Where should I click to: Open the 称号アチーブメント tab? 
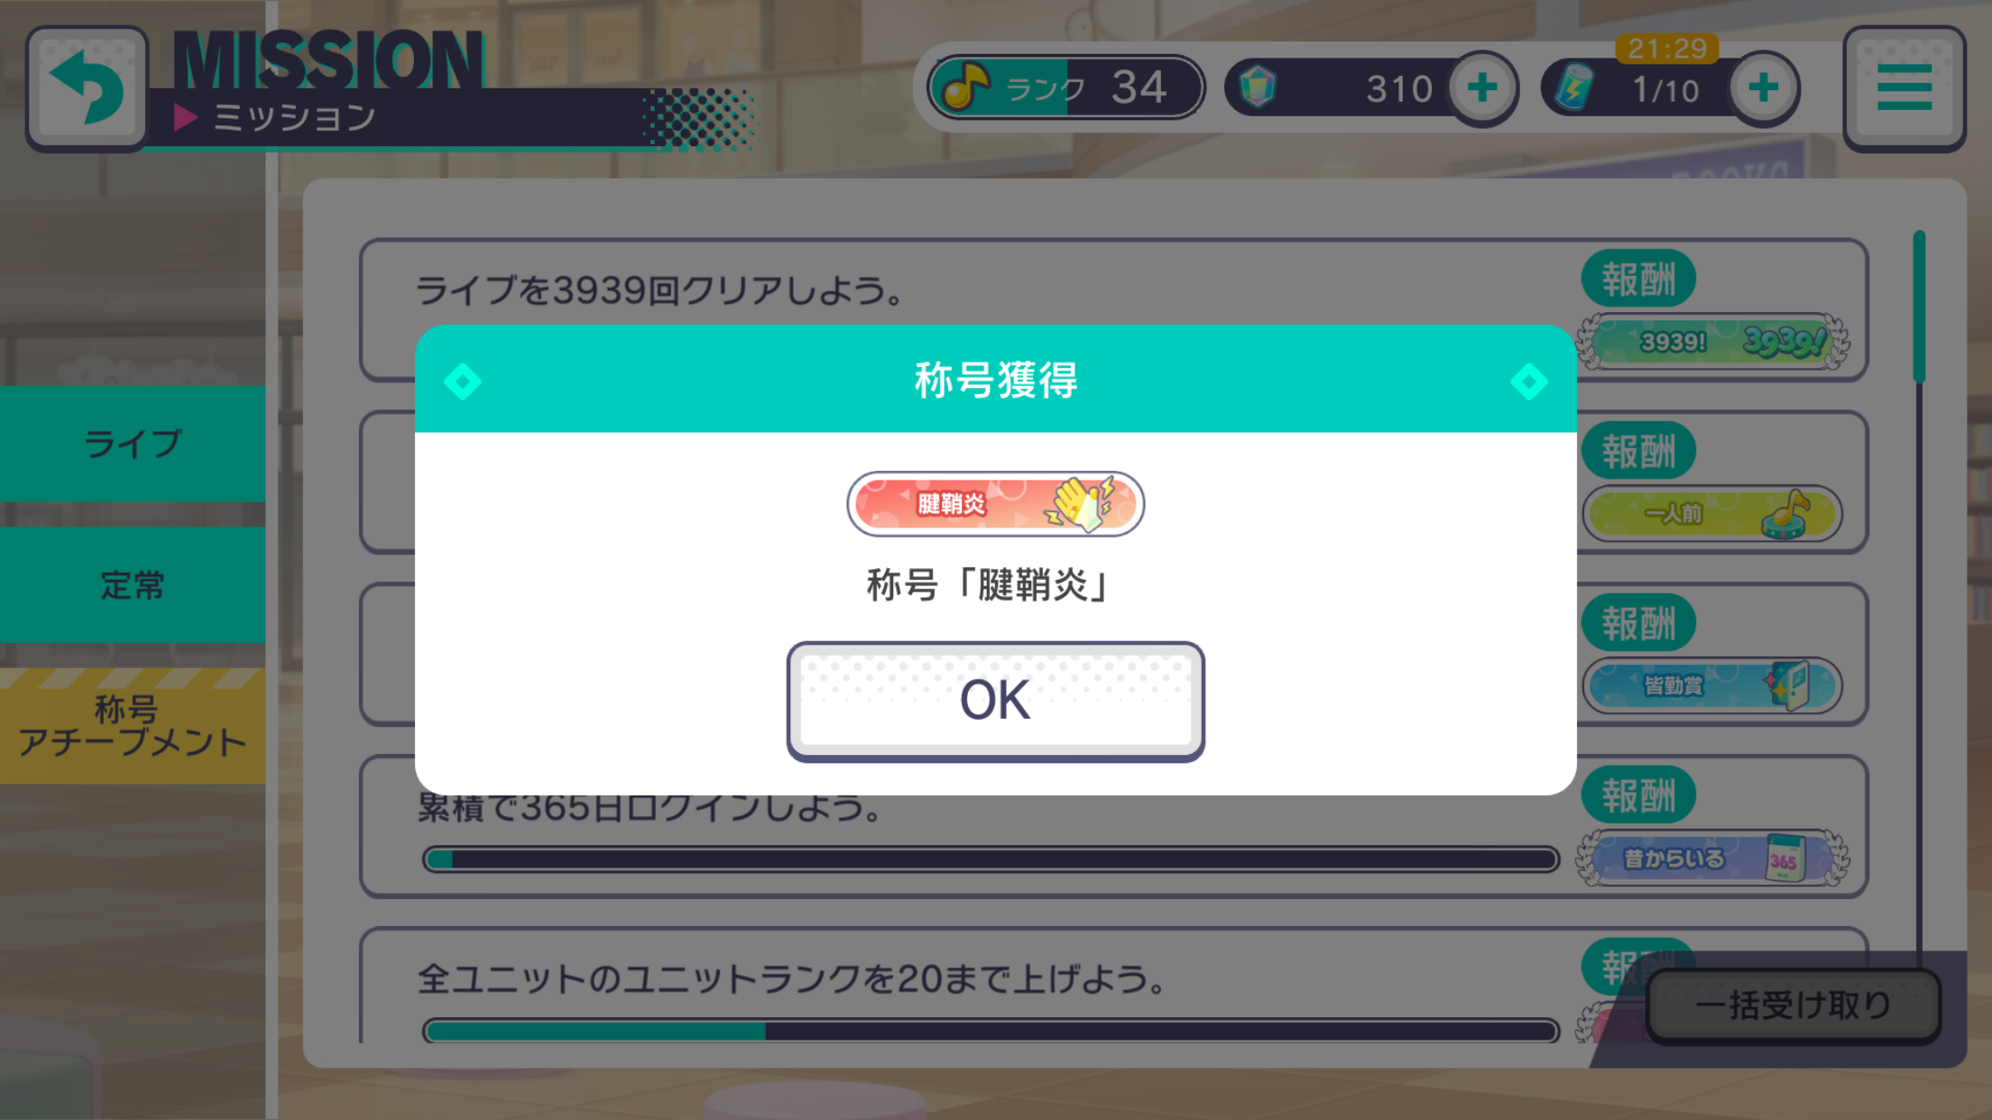[x=133, y=725]
